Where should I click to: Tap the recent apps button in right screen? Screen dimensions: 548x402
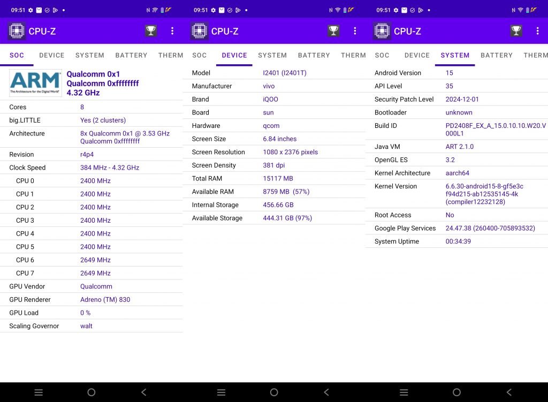404,392
